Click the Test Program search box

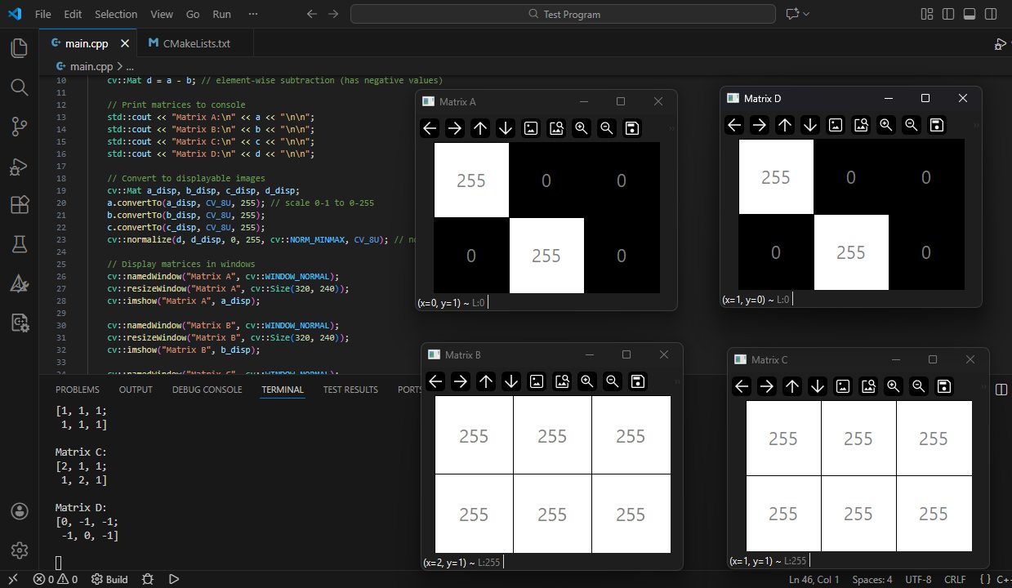tap(563, 14)
